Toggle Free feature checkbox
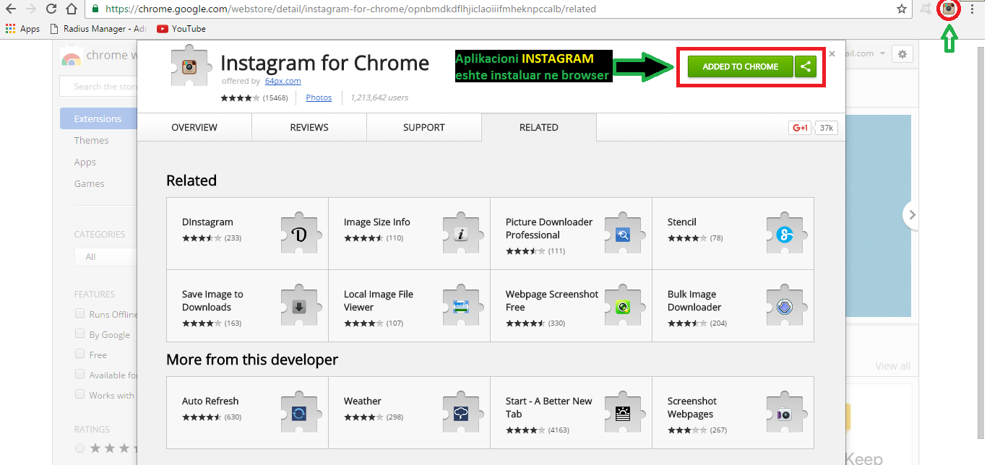 point(80,354)
